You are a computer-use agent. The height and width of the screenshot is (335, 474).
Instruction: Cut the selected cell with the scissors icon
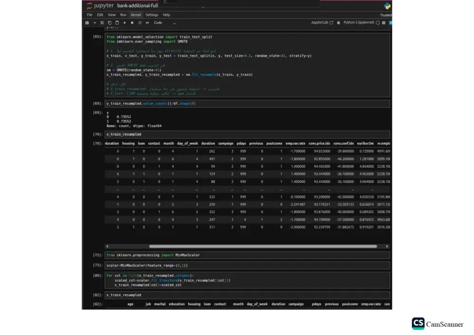[102, 22]
